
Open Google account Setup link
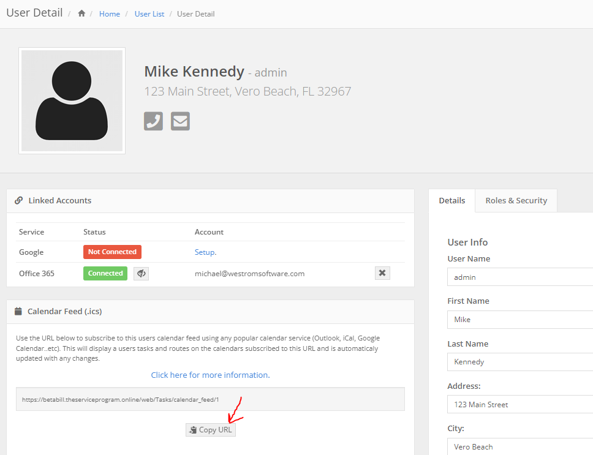click(x=205, y=252)
